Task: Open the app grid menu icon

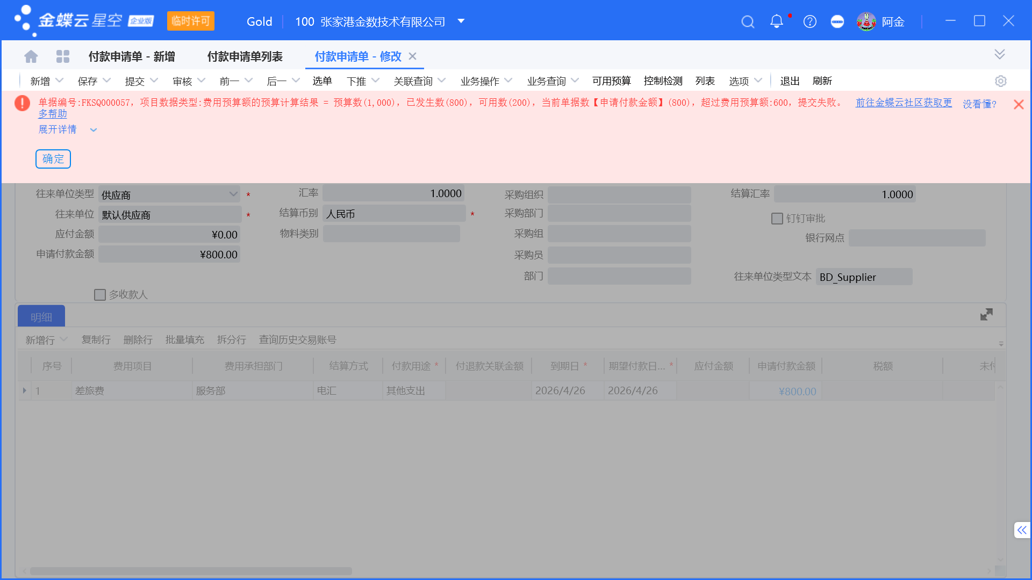Action: pos(63,56)
